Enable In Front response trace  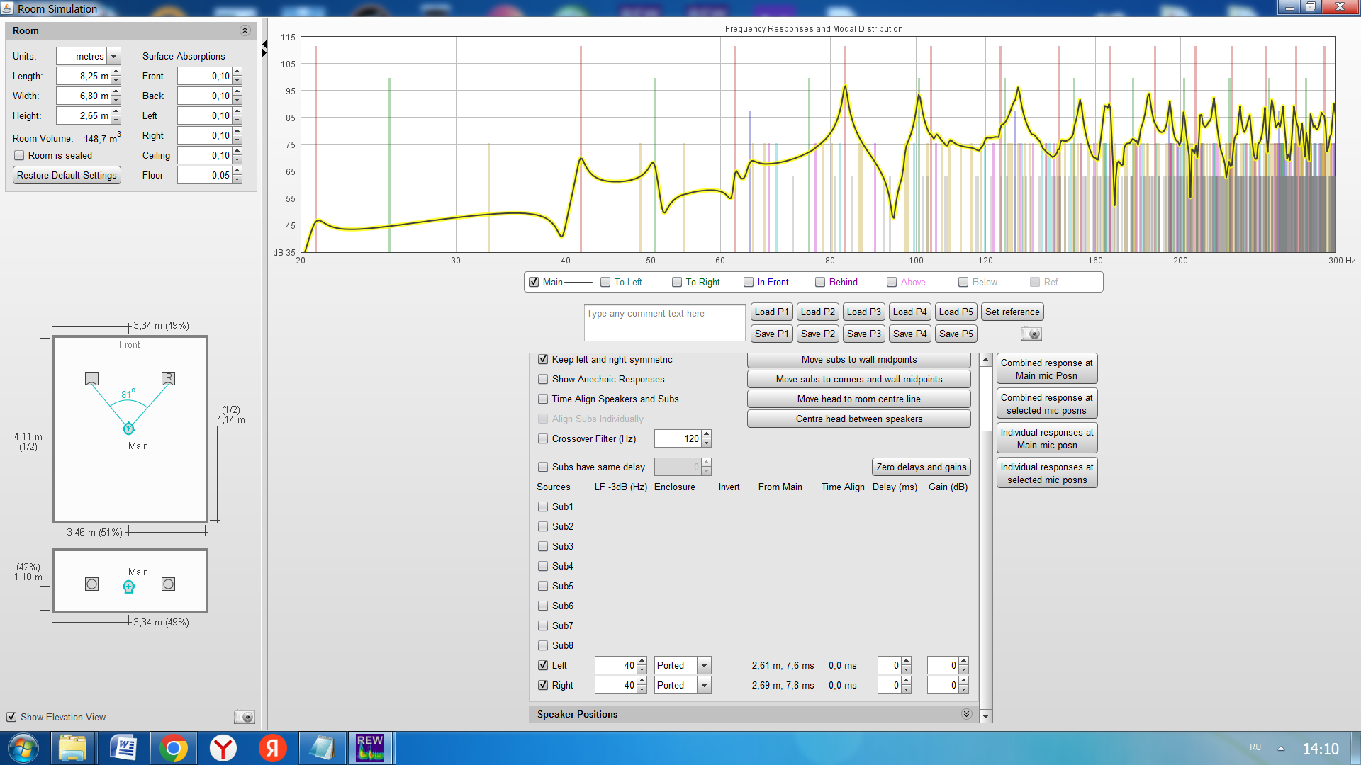(x=749, y=282)
